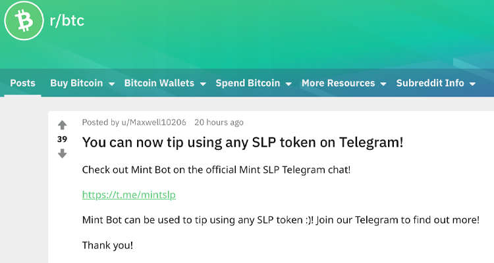The image size is (494, 263).
Task: Expand the Bitcoin Wallets dropdown arrow
Action: (x=203, y=84)
